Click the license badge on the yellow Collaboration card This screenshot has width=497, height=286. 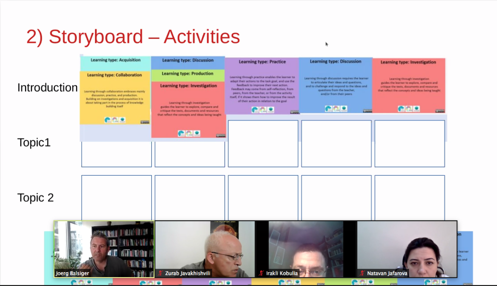coord(145,122)
